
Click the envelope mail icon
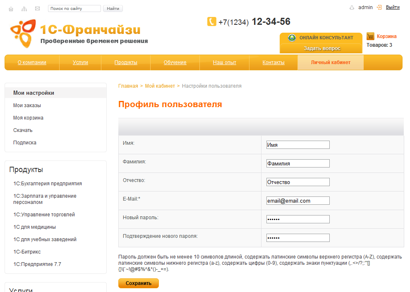point(38,9)
